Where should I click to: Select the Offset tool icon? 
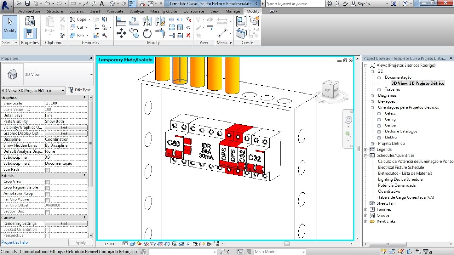134,22
